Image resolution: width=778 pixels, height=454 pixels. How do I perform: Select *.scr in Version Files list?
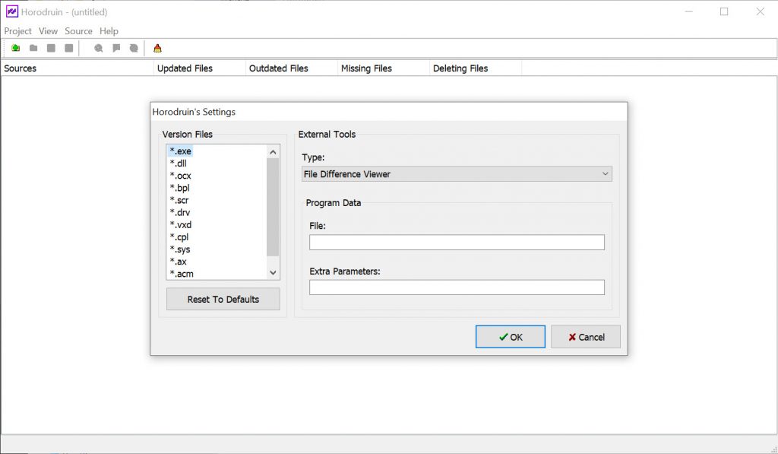coord(179,200)
